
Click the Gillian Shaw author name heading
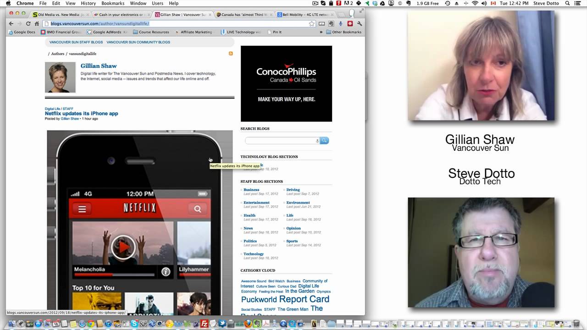point(99,66)
